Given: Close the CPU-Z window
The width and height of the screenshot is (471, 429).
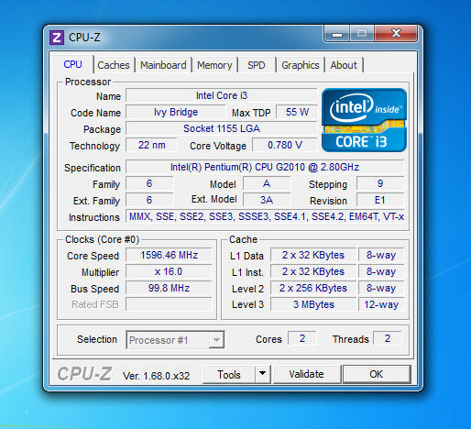Looking at the screenshot, I should [396, 34].
